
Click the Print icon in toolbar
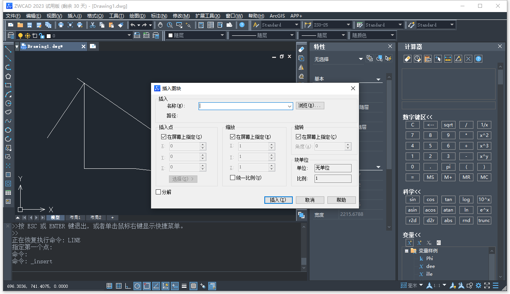[x=61, y=25]
